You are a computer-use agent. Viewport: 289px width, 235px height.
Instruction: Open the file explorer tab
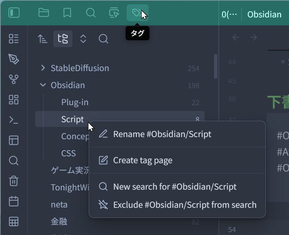(x=43, y=13)
